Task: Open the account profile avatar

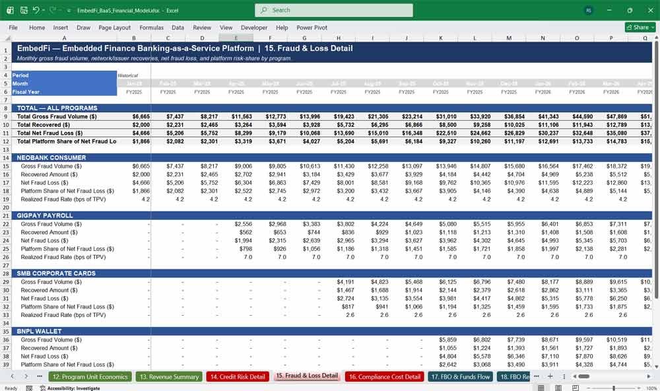Action: pyautogui.click(x=589, y=10)
